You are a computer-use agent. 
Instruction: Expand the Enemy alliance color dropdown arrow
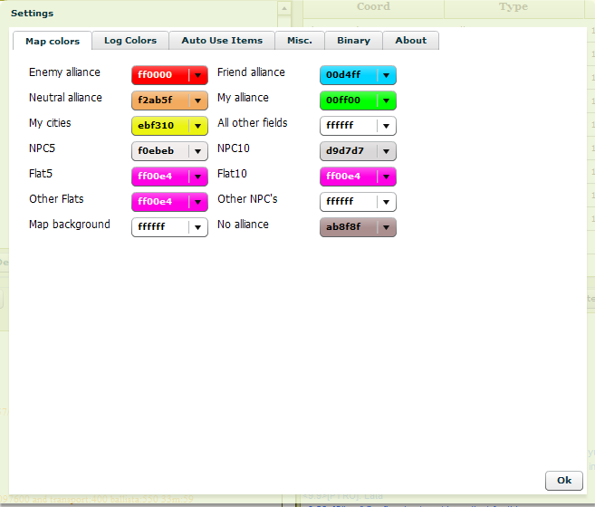198,75
